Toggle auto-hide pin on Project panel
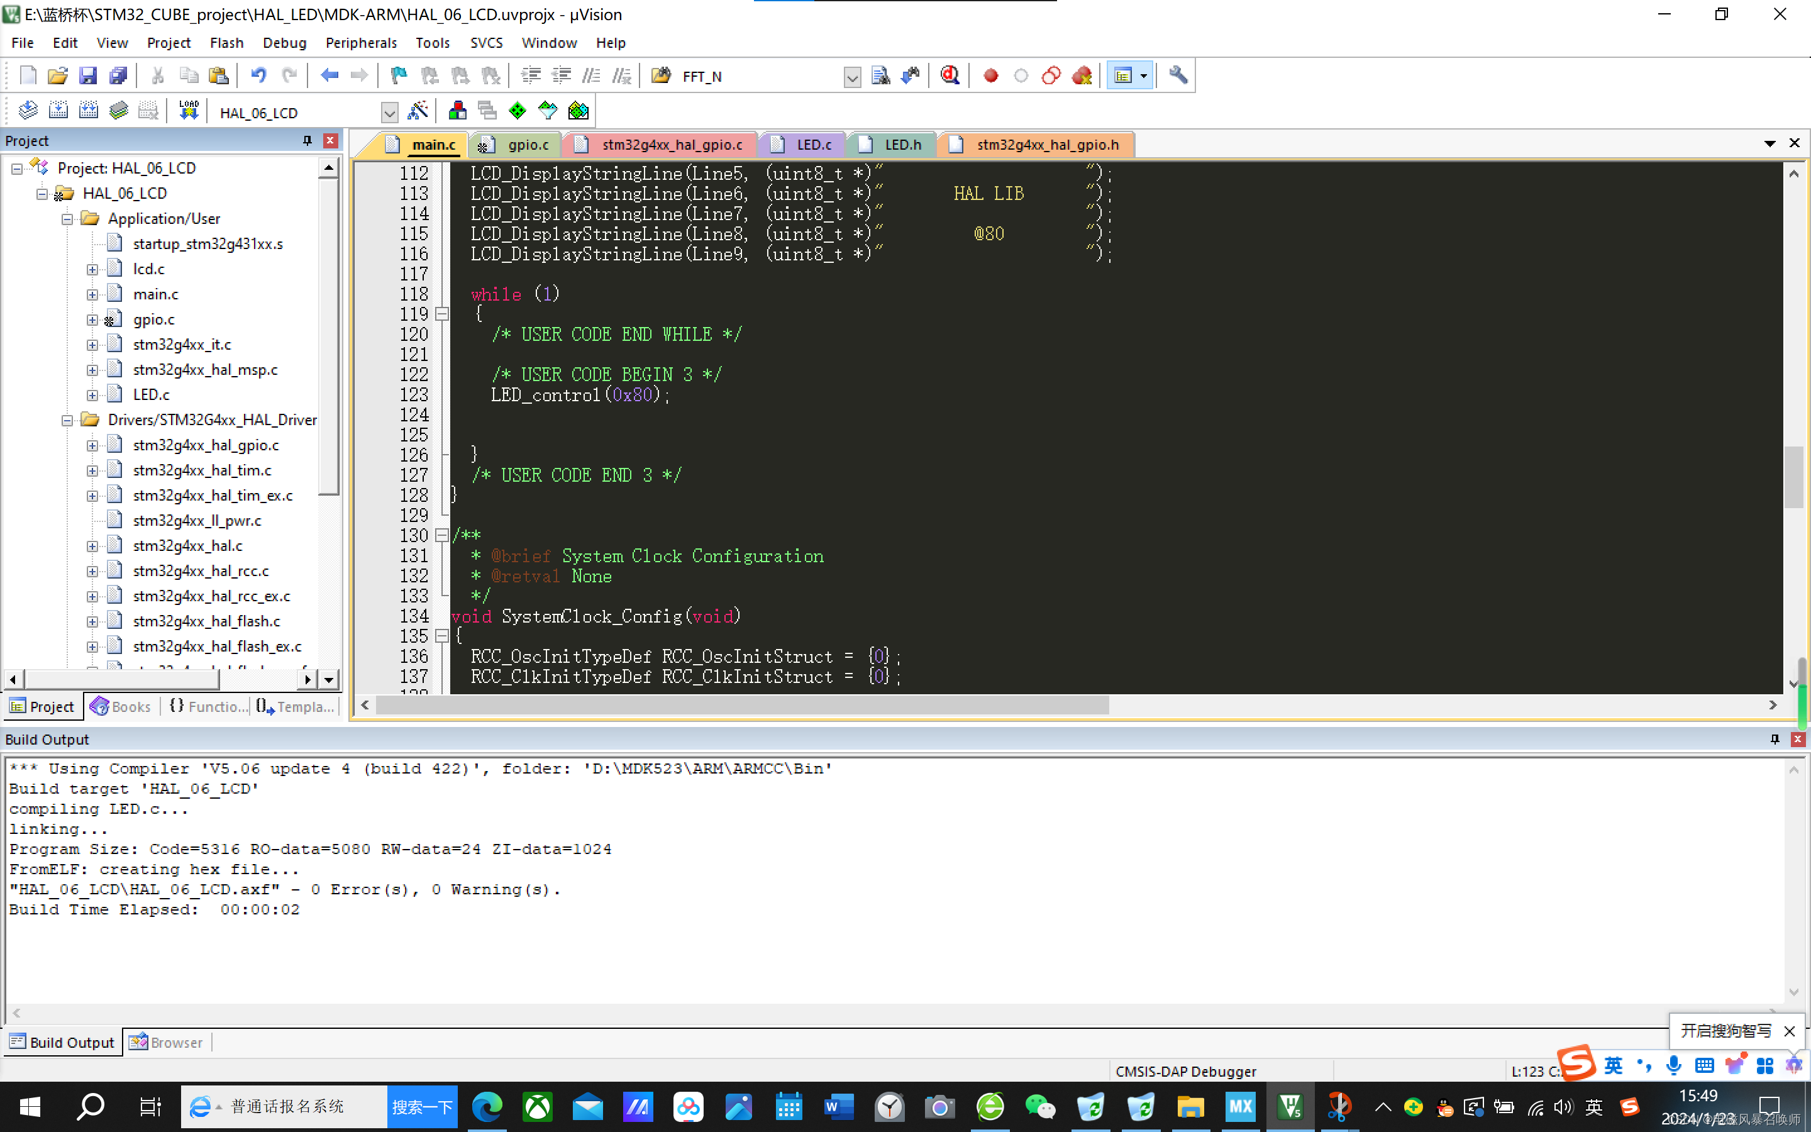Image resolution: width=1811 pixels, height=1132 pixels. (307, 141)
